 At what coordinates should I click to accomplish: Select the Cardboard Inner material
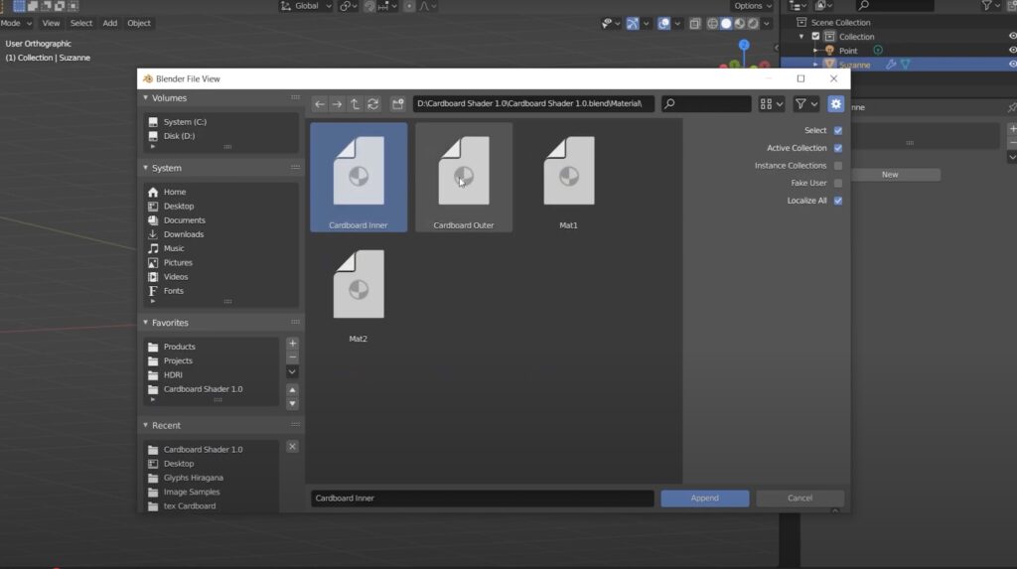coord(359,177)
